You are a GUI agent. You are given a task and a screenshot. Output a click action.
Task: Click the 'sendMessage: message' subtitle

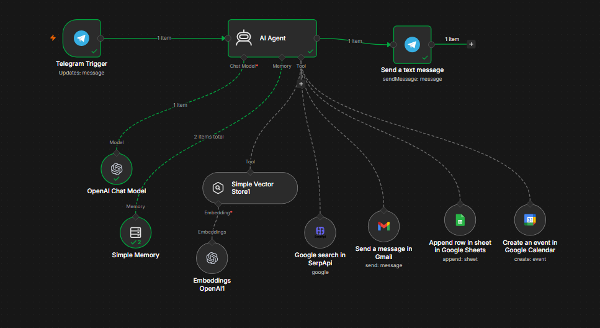tap(413, 79)
